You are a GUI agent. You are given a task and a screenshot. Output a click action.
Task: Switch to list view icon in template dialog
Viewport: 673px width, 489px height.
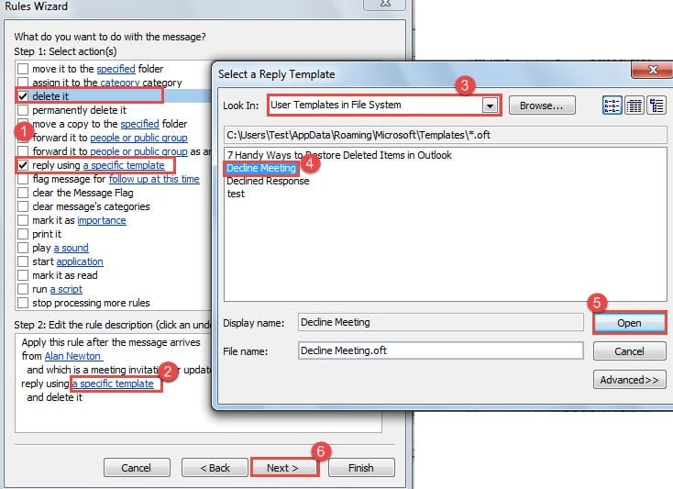[x=612, y=105]
